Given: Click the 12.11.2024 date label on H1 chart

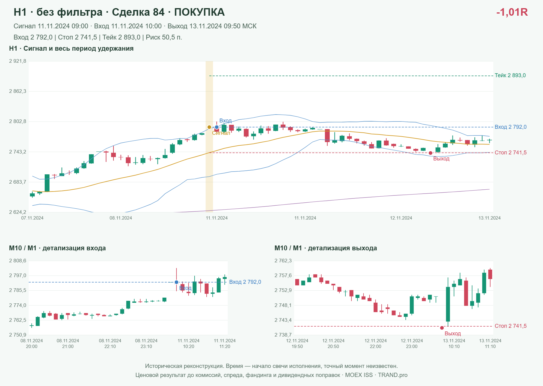Looking at the screenshot, I should [401, 218].
